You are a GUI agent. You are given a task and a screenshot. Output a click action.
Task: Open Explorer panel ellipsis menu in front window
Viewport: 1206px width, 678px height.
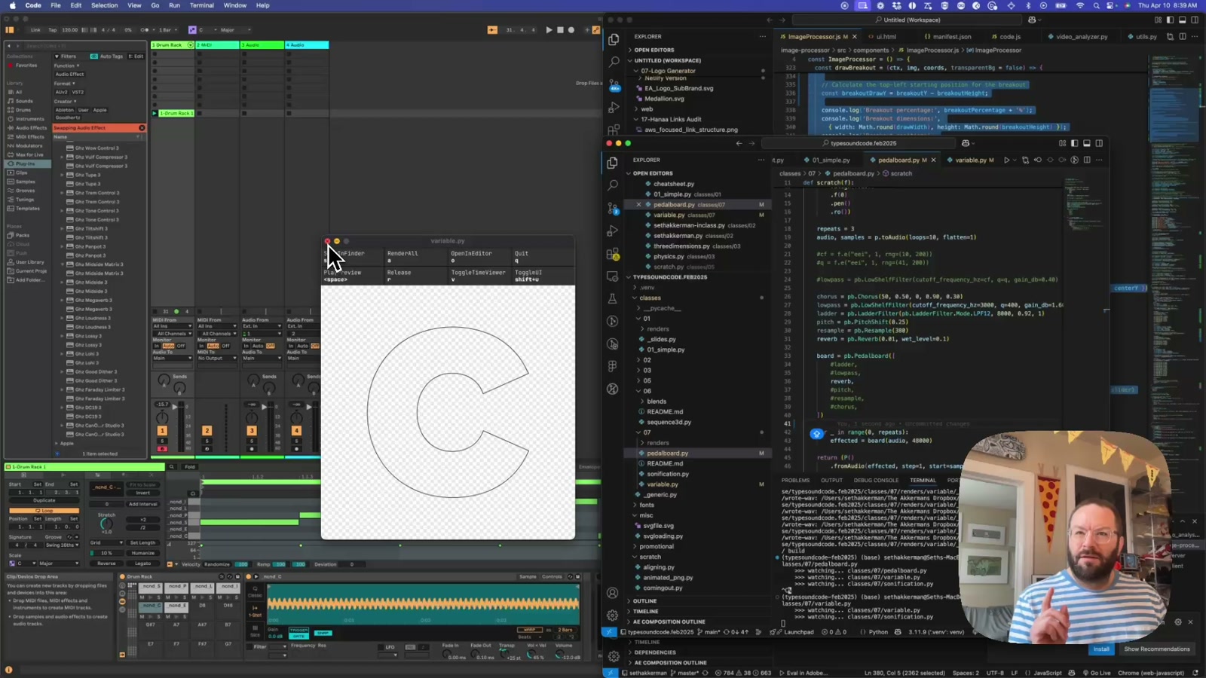tap(762, 160)
